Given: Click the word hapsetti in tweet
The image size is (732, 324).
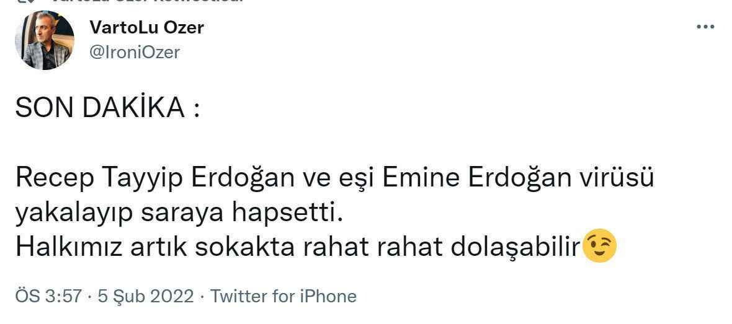Looking at the screenshot, I should [x=287, y=214].
